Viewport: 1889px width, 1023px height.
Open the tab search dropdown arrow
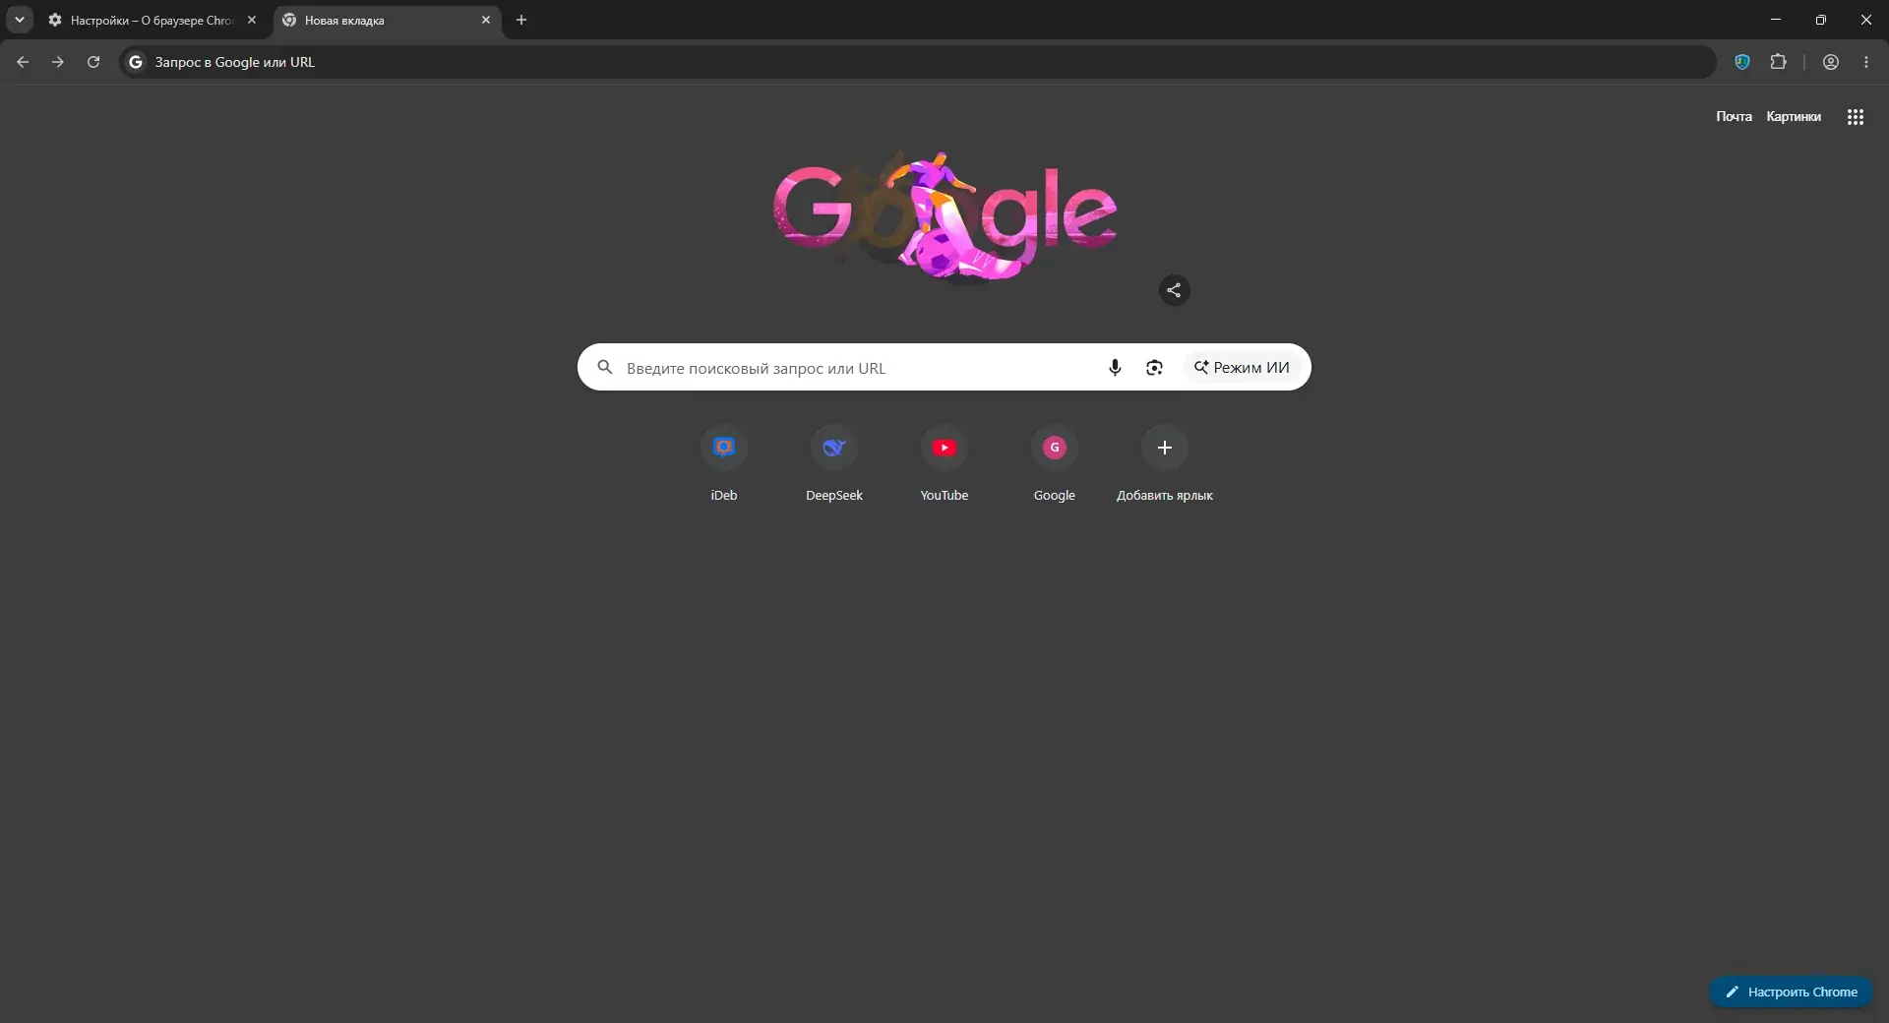pos(20,20)
